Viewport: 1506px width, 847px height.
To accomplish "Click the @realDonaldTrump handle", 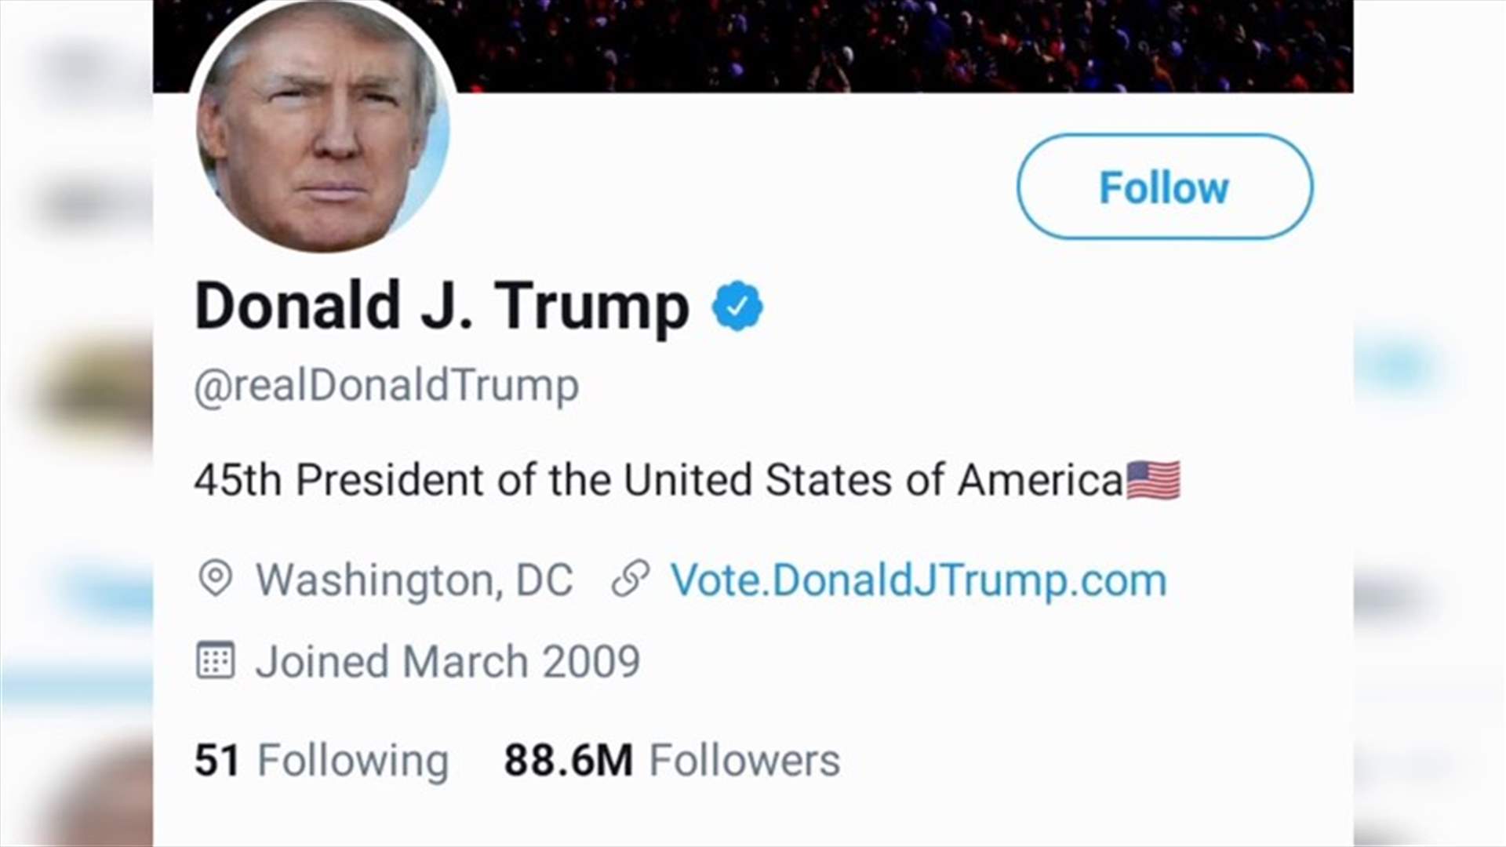I will click(387, 386).
